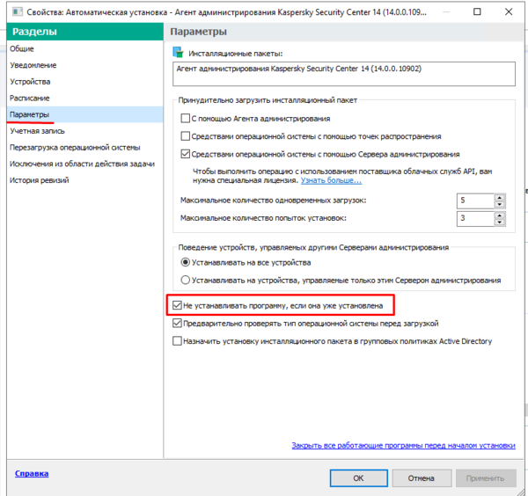
Task: Open the История ревизий section
Action: [39, 180]
